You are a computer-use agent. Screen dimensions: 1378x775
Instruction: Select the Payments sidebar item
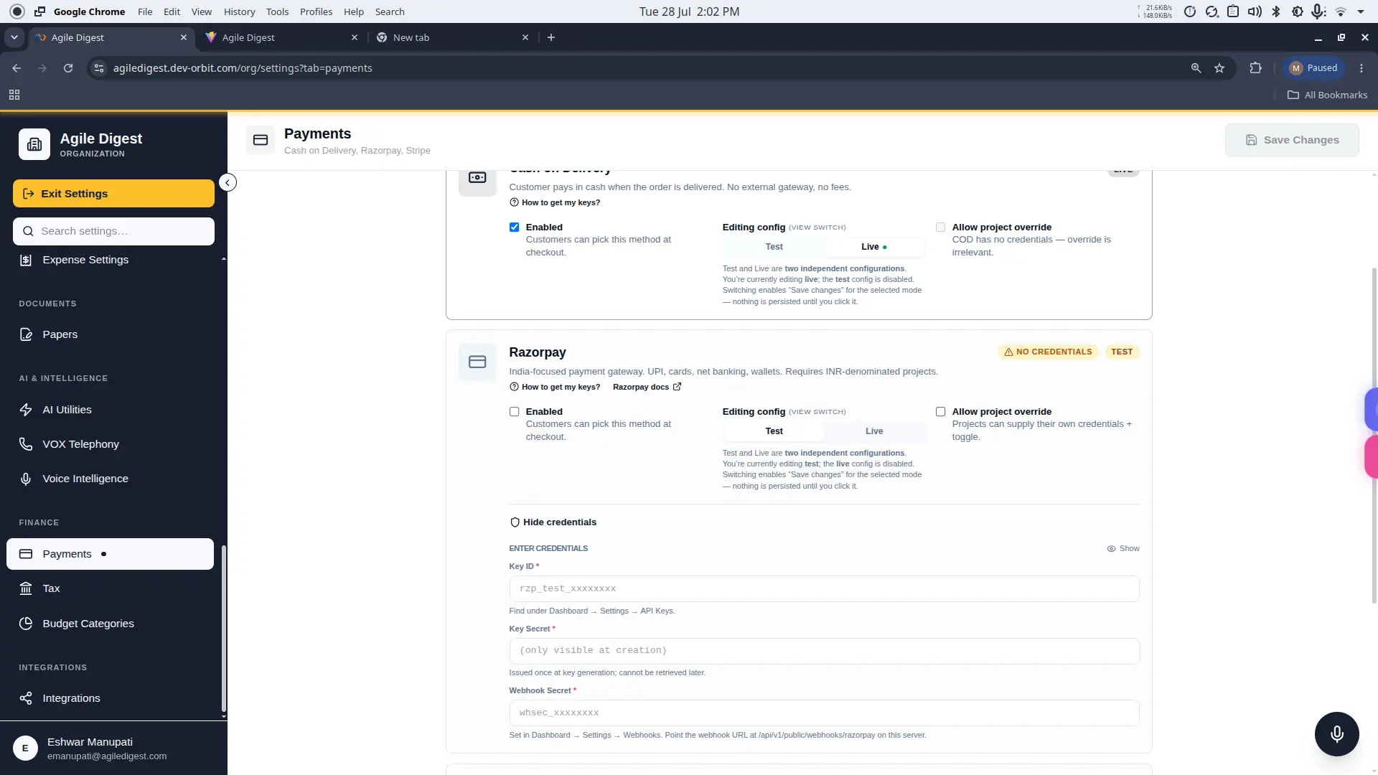(110, 554)
